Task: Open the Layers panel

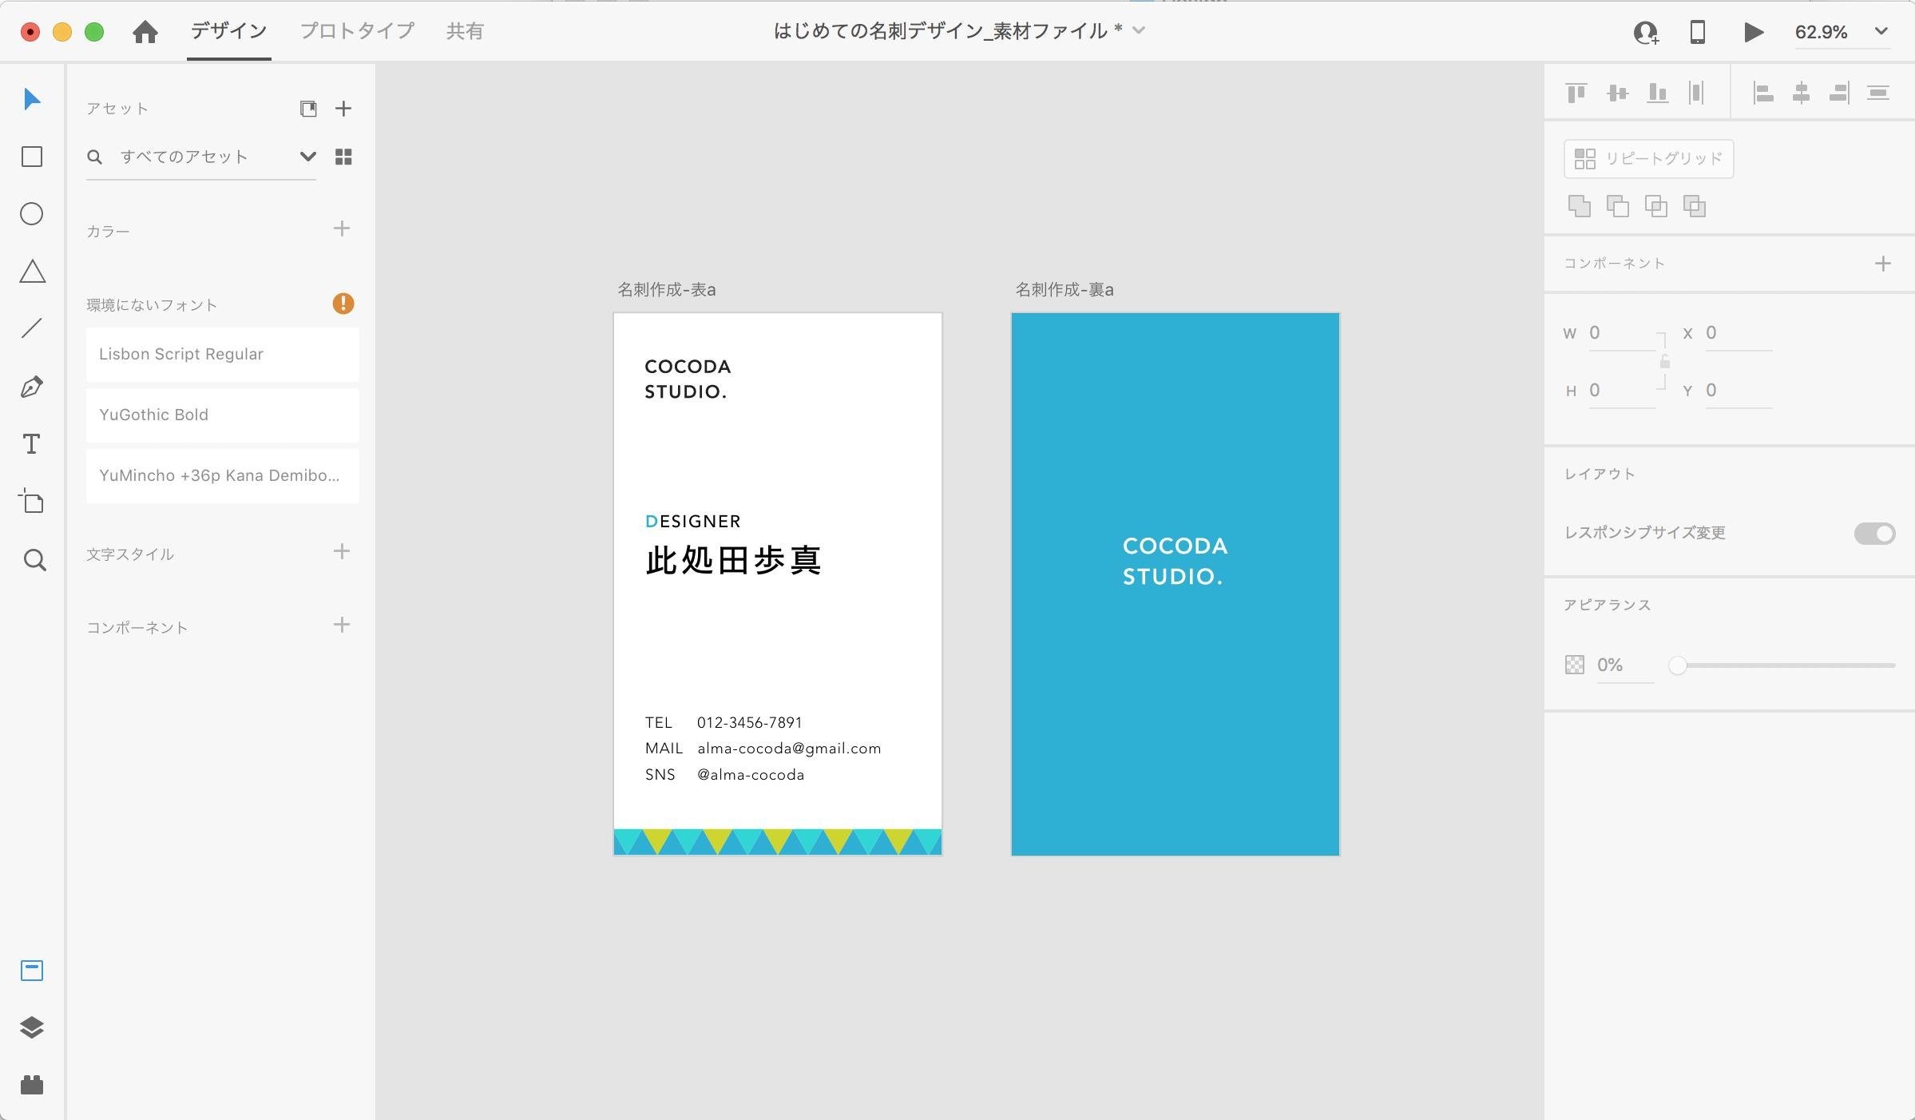Action: tap(32, 1027)
